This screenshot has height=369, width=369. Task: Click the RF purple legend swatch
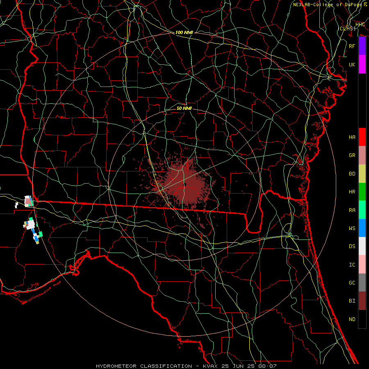coord(362,46)
